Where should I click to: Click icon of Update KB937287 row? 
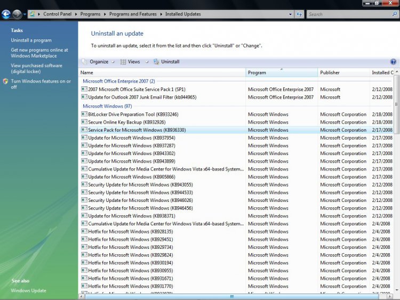pyautogui.click(x=84, y=145)
